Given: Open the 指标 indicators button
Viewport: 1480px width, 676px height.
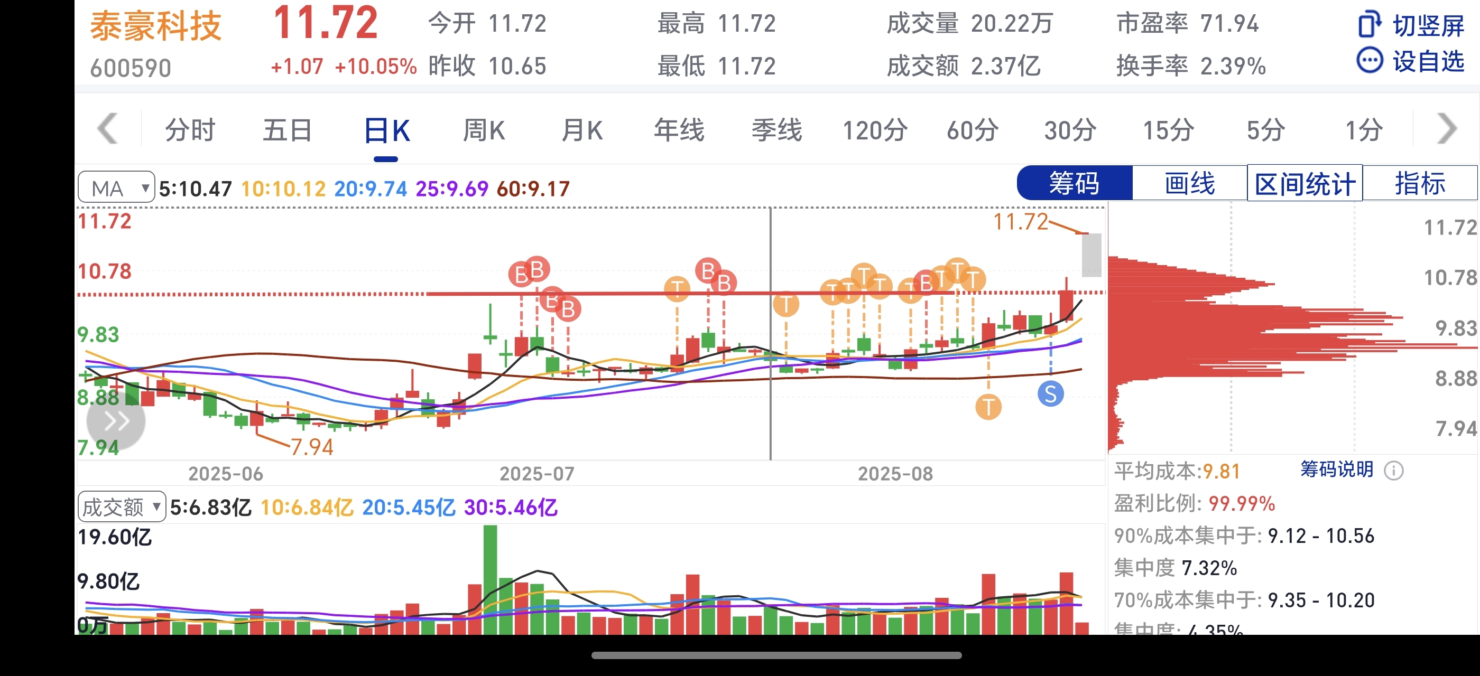Looking at the screenshot, I should pos(1420,183).
